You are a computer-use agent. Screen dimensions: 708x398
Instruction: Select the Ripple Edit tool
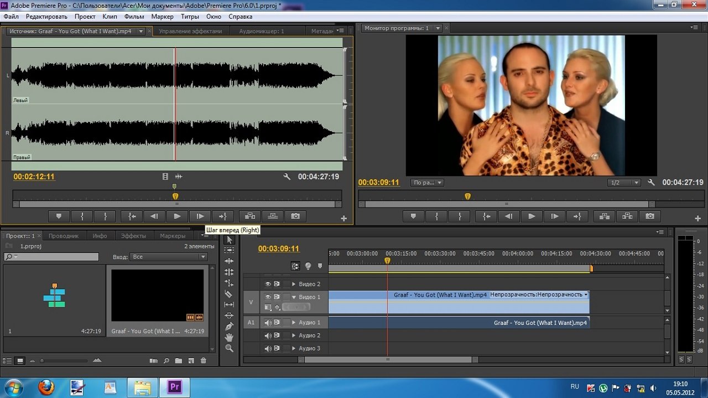229,261
